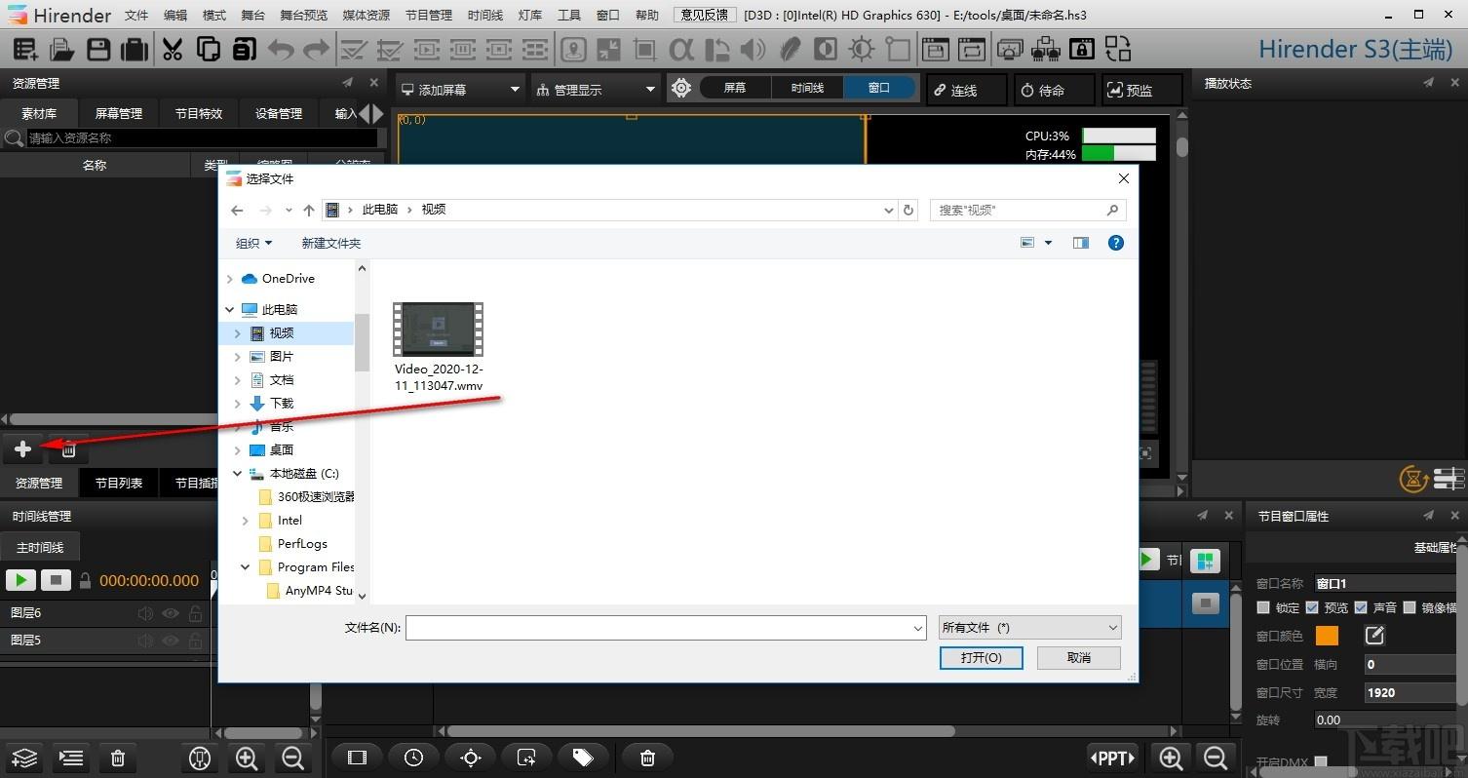Open the 添加屏幕 dropdown
The width and height of the screenshot is (1468, 778).
click(462, 89)
